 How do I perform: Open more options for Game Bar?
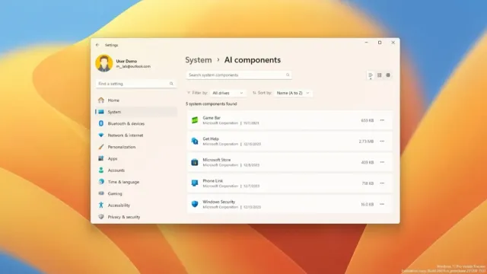[382, 120]
